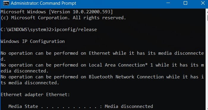Minimize the Command Prompt window
Screen dimensions: 208x110
click(x=168, y=3)
